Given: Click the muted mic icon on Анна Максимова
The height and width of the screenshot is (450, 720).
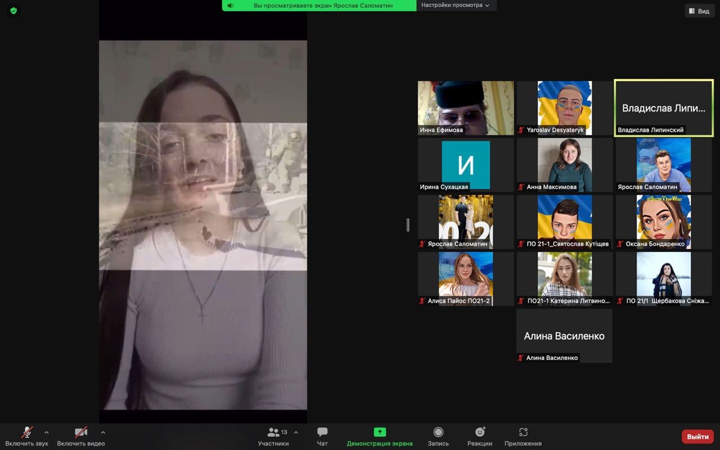Looking at the screenshot, I should [x=521, y=187].
